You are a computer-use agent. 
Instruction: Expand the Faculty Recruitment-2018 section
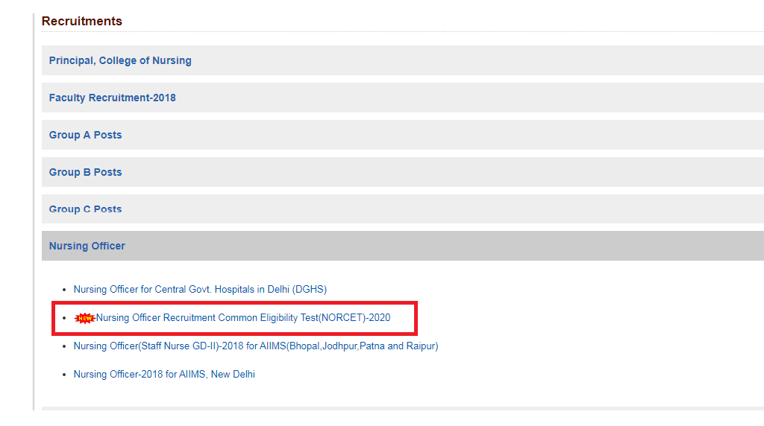tap(402, 98)
